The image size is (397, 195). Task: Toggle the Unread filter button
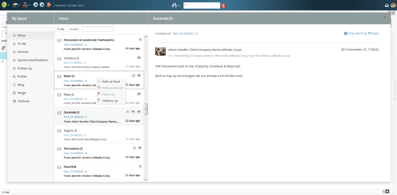click(74, 29)
